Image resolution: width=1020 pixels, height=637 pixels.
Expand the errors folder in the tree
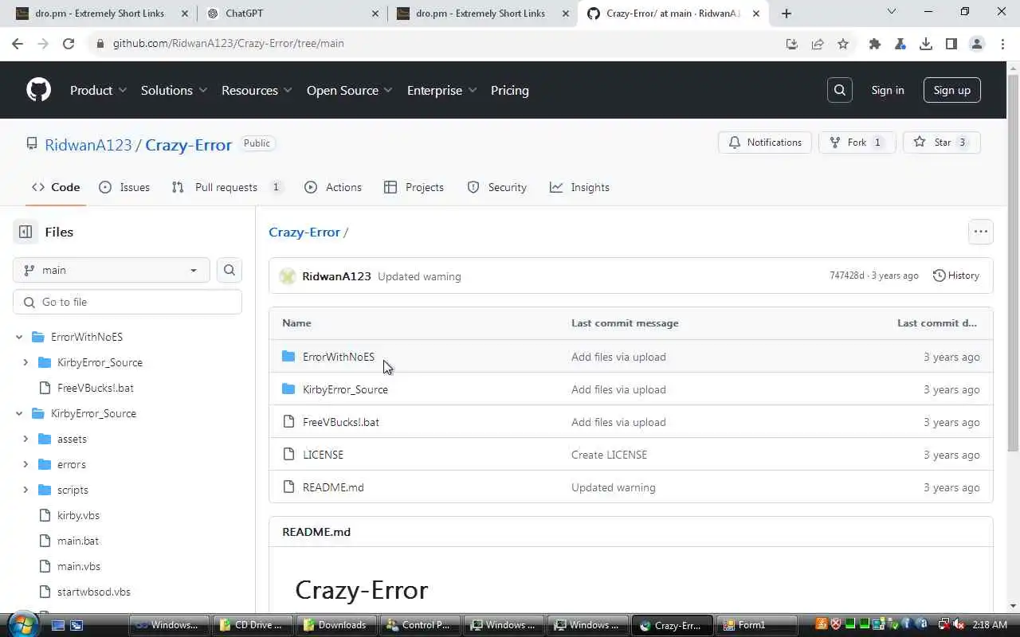25,464
